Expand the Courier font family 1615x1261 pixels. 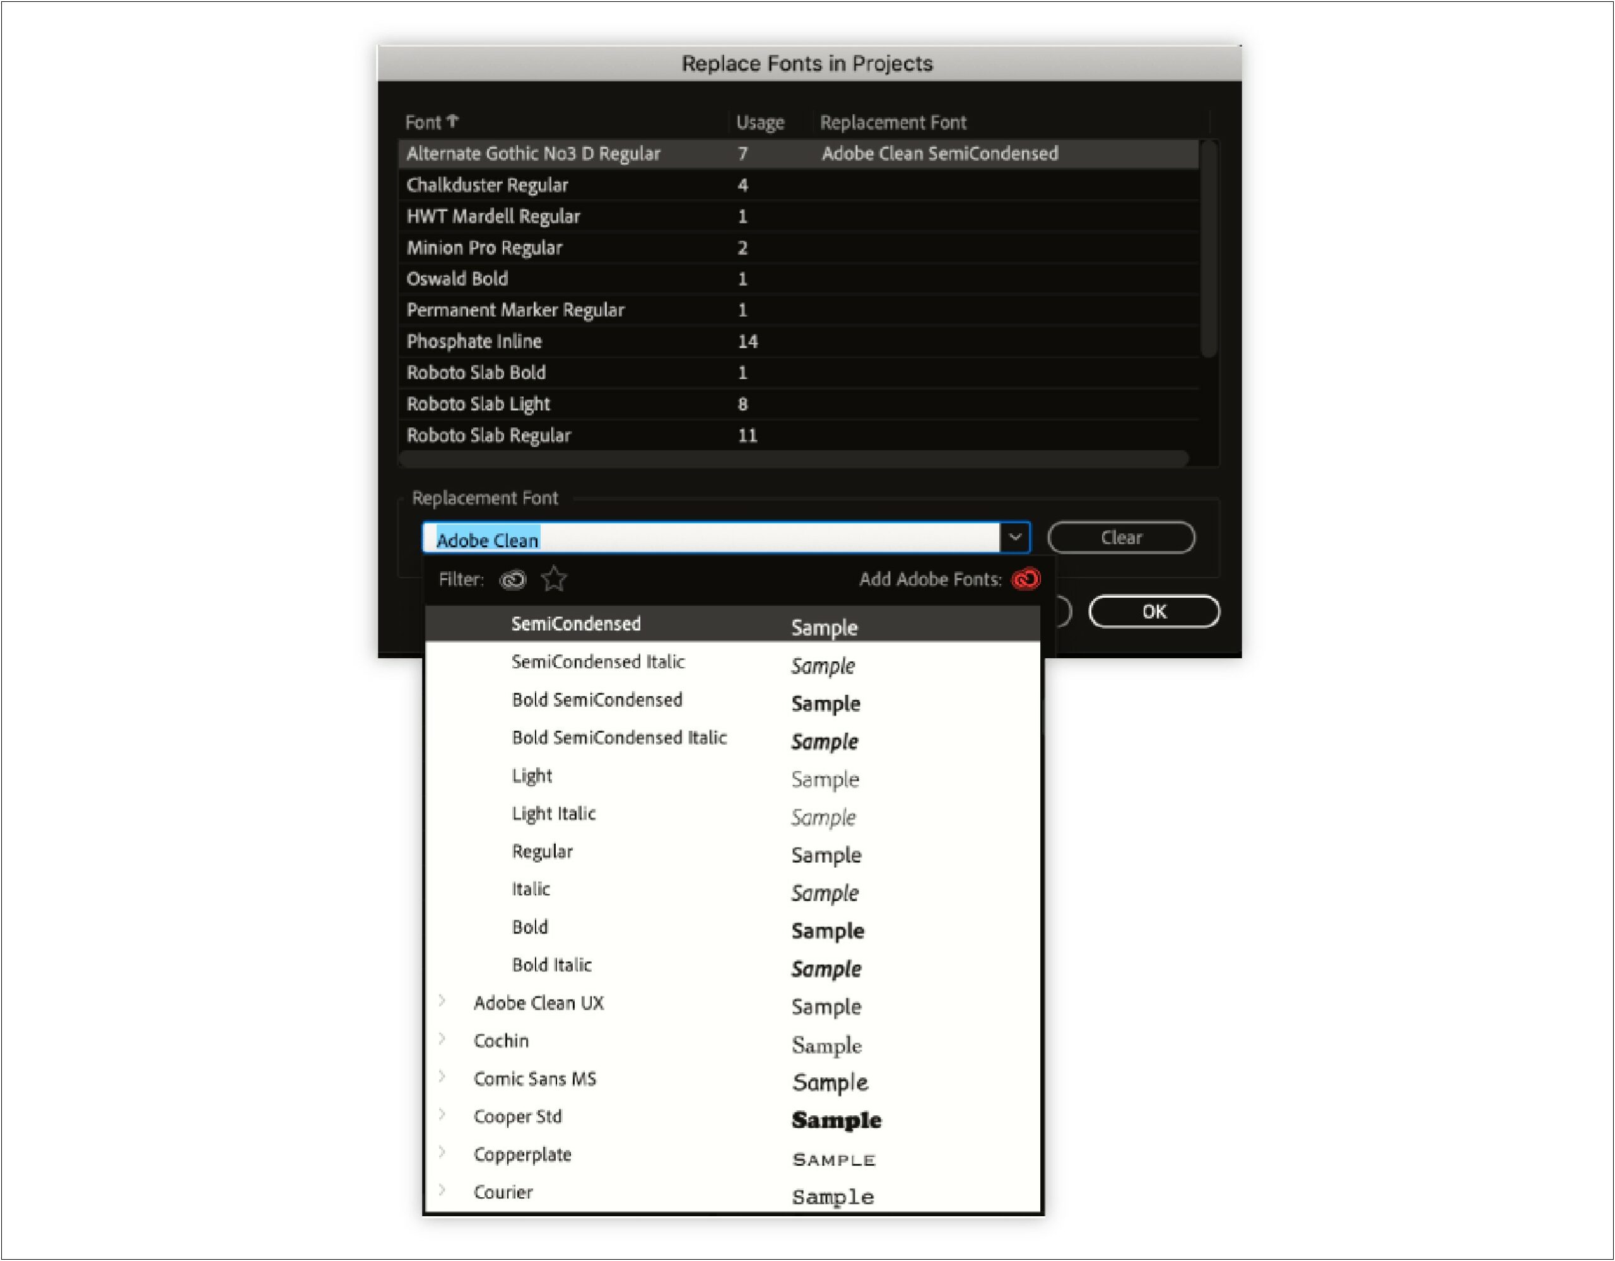tap(442, 1191)
